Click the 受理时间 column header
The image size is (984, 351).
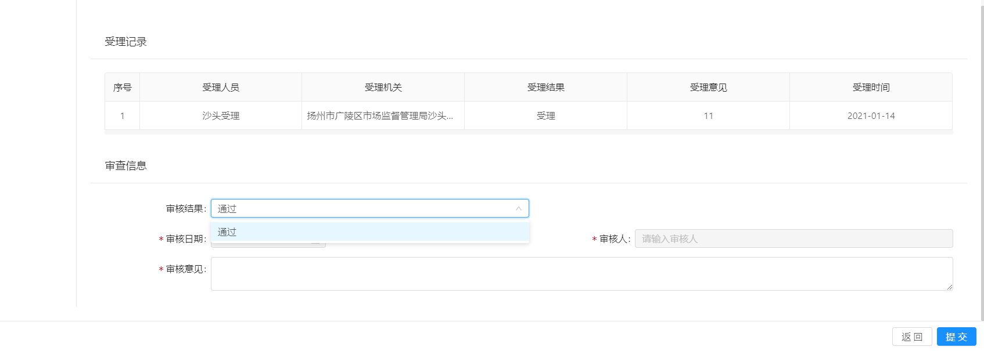point(871,88)
